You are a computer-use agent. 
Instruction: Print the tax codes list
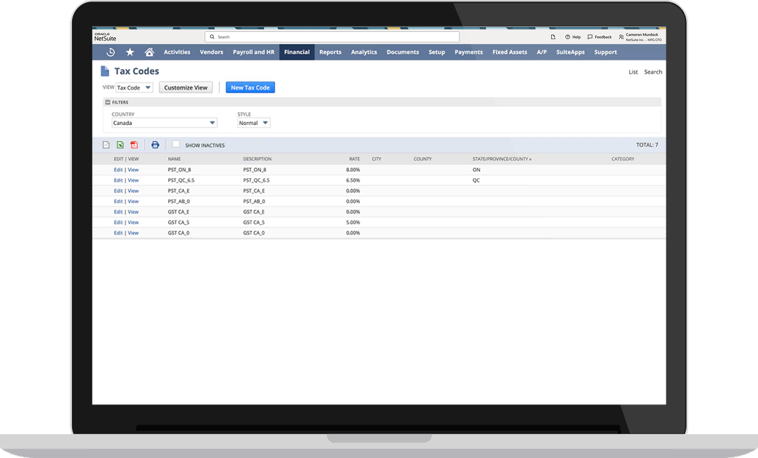coord(155,145)
